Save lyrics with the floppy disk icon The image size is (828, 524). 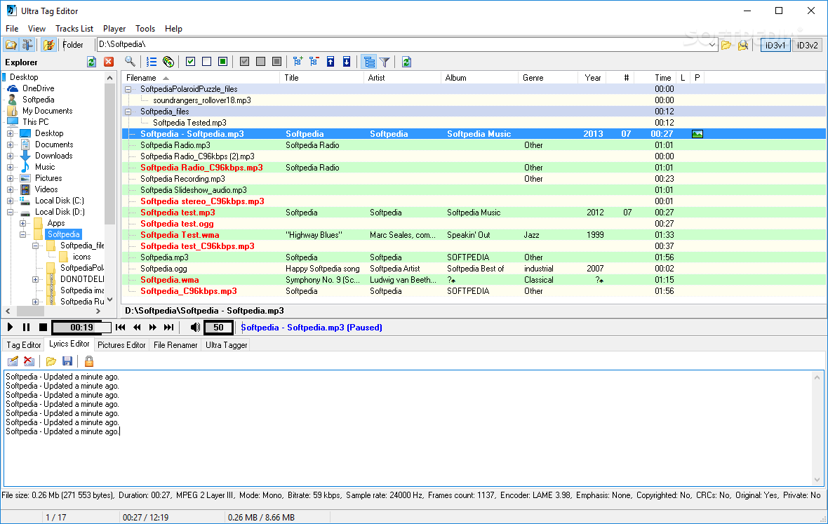[67, 361]
